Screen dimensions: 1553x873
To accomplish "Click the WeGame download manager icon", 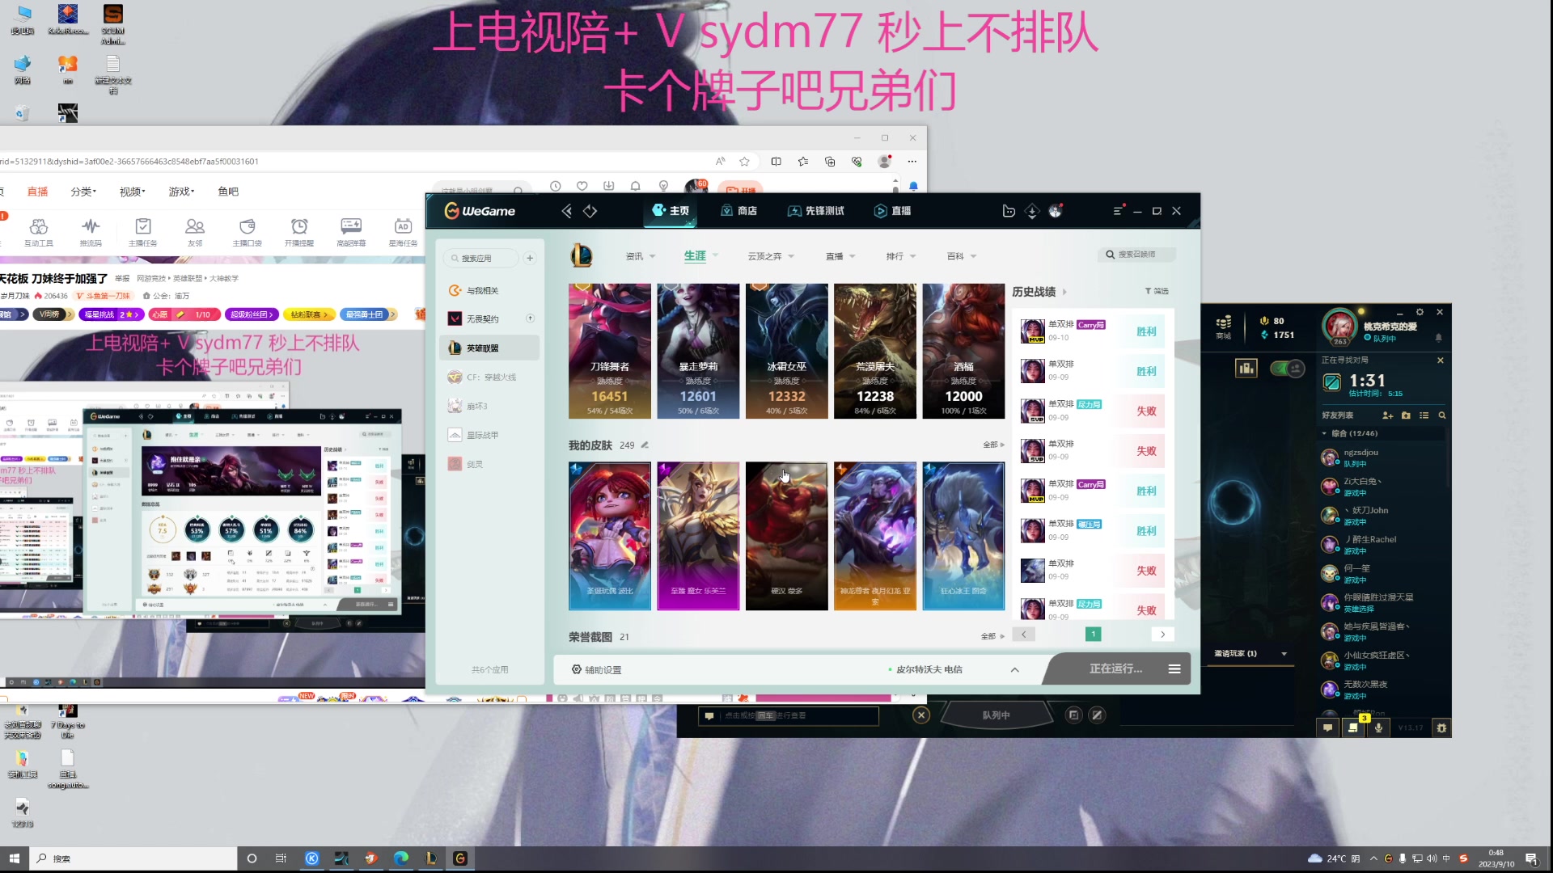I will point(1031,210).
